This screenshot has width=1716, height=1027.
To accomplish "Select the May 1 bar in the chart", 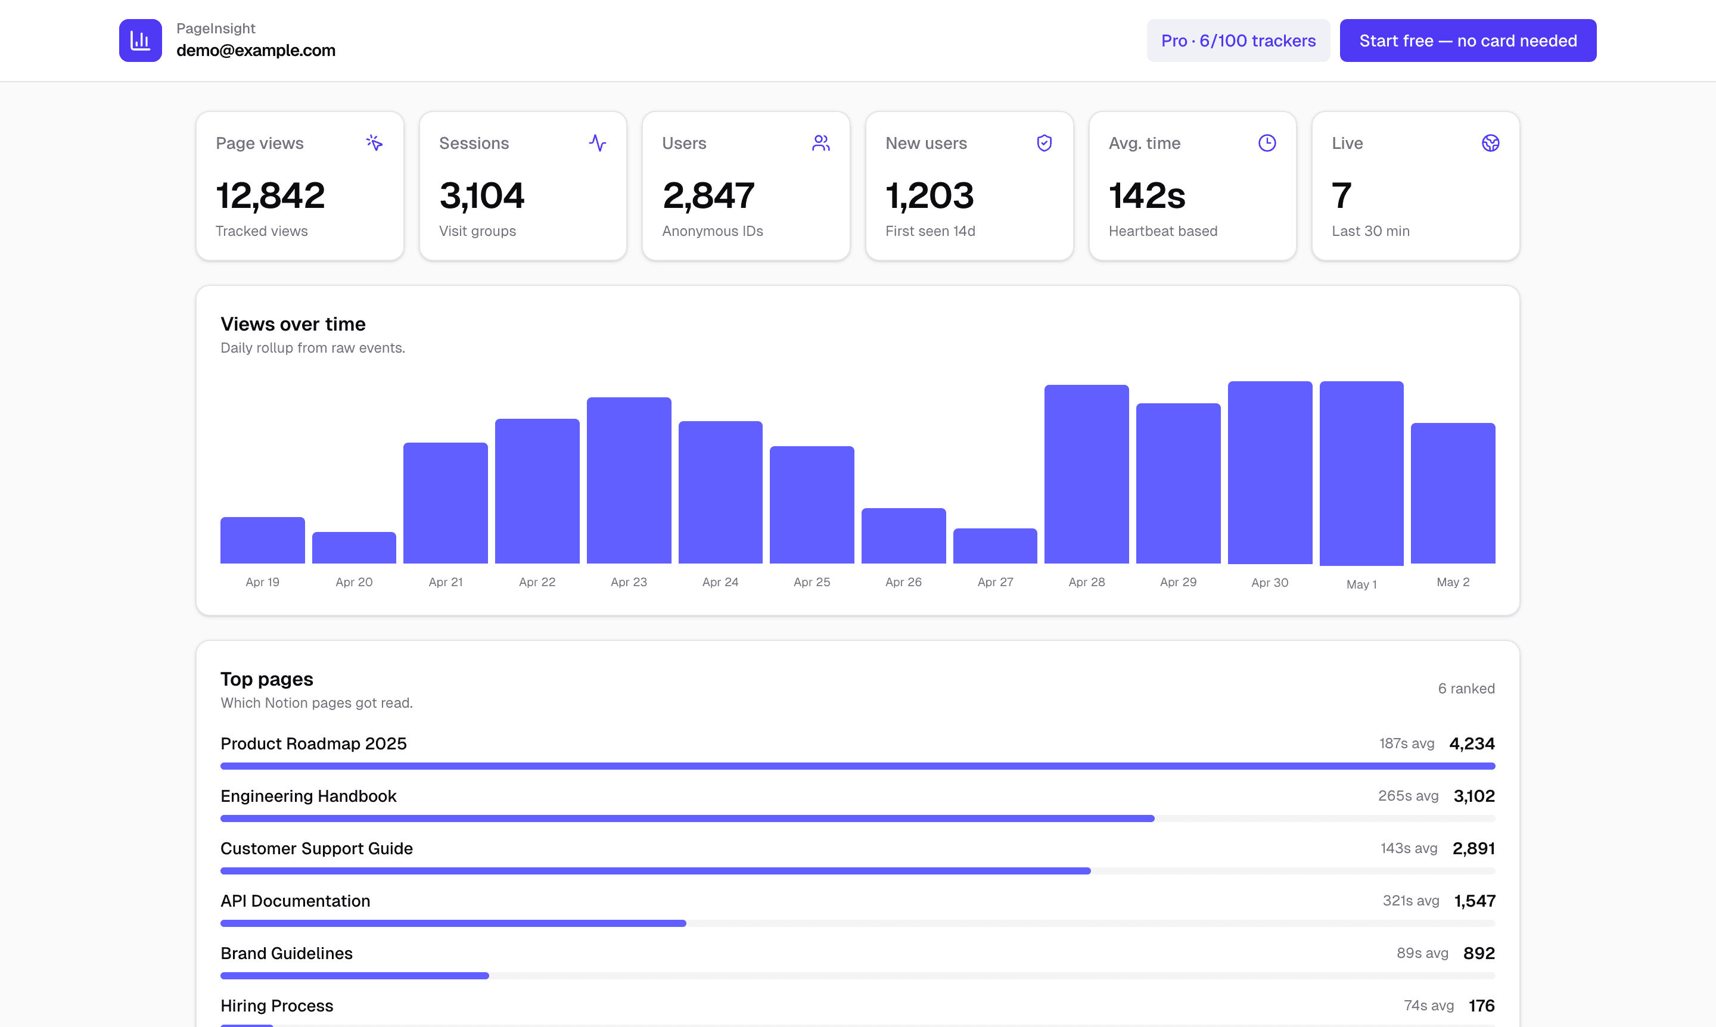I will [1361, 474].
